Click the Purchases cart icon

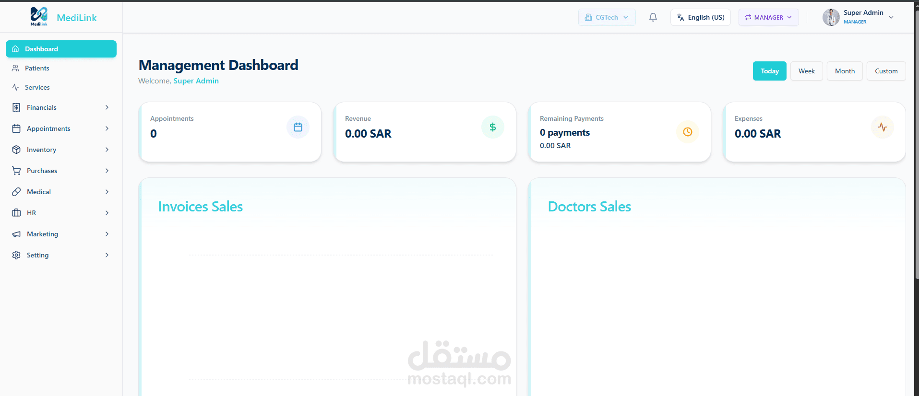coord(16,171)
